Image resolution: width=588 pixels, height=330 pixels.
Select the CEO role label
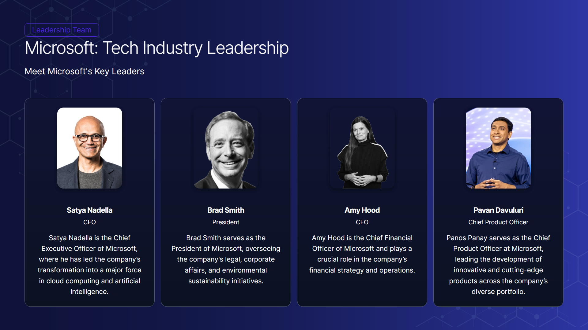click(x=89, y=222)
